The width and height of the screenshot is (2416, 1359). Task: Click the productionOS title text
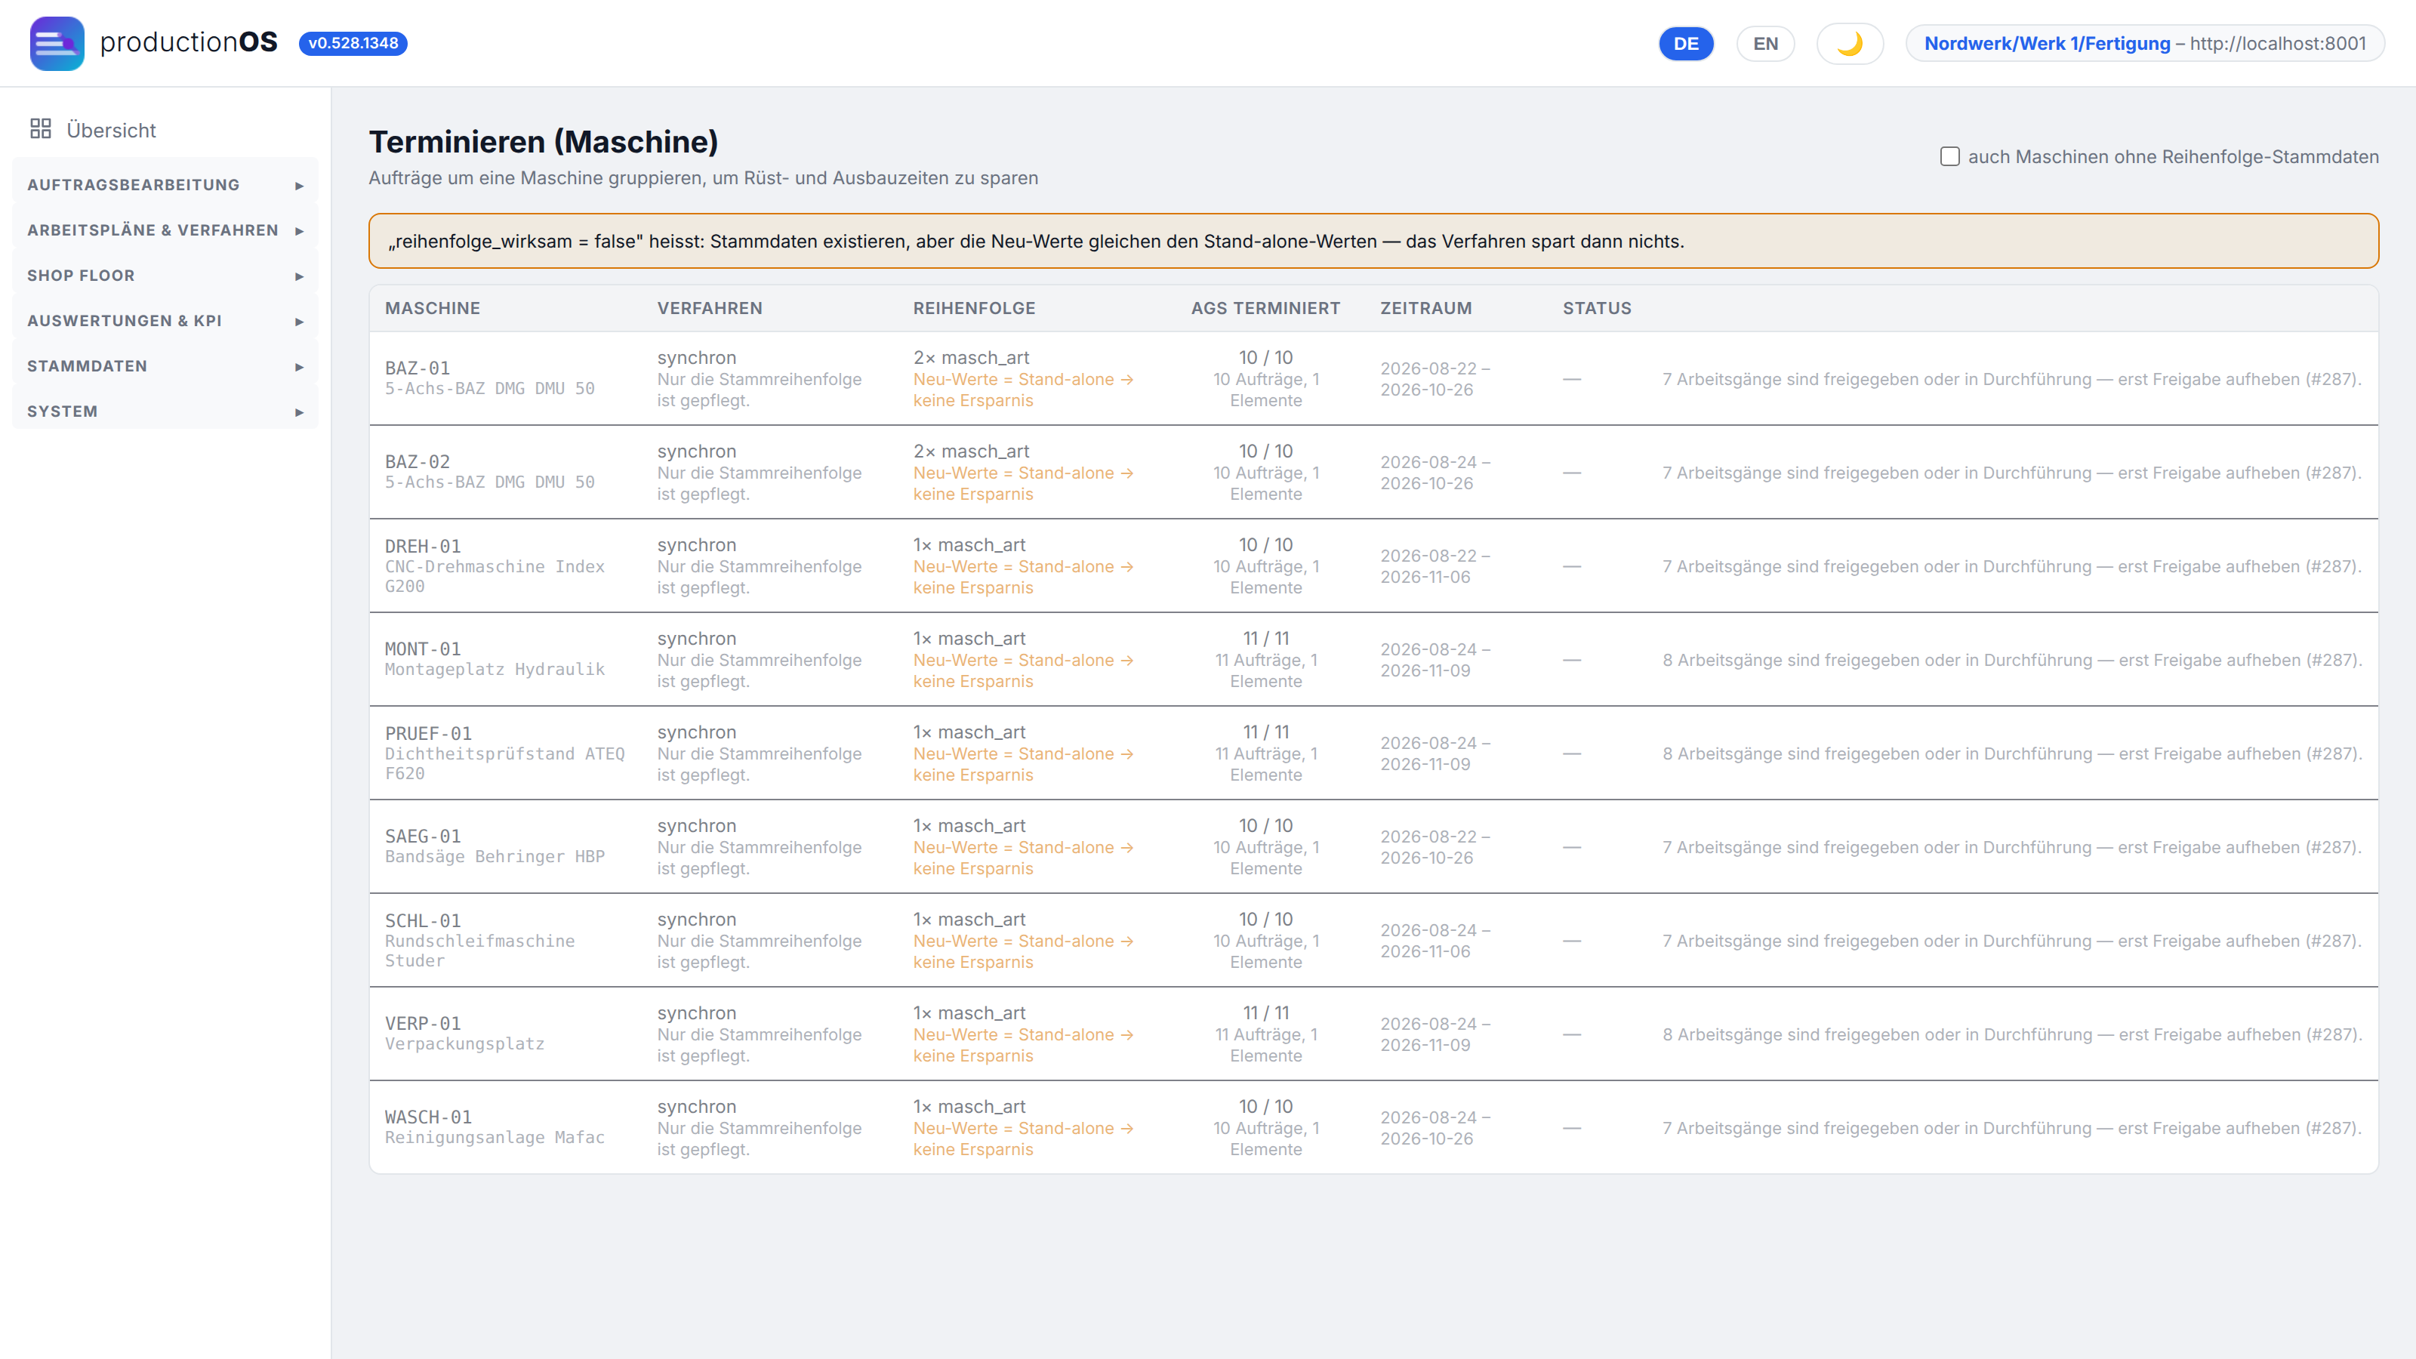click(189, 42)
